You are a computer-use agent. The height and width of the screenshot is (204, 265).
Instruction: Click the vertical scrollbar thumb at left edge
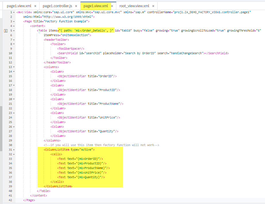point(1,129)
